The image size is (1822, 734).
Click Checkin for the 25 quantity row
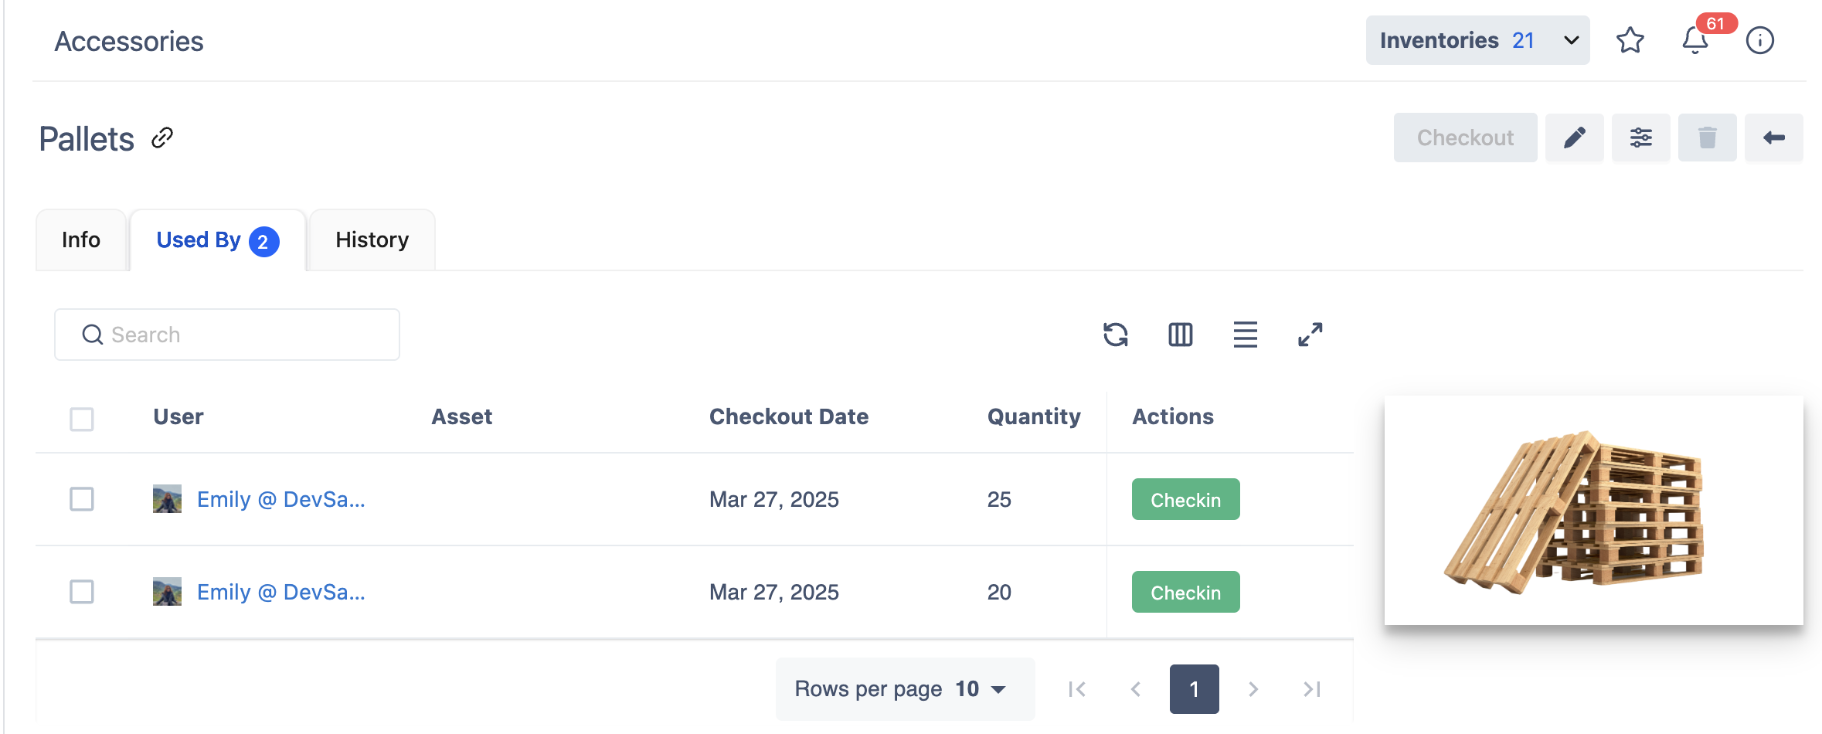[1185, 499]
